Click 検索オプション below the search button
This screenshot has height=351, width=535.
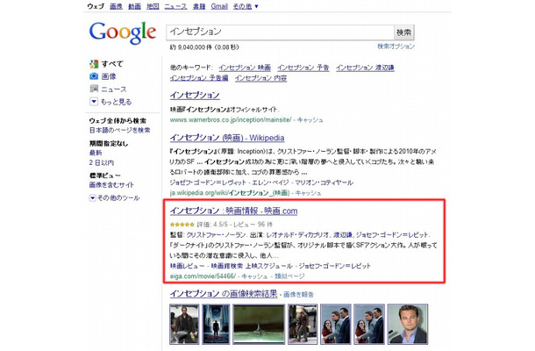(x=396, y=46)
